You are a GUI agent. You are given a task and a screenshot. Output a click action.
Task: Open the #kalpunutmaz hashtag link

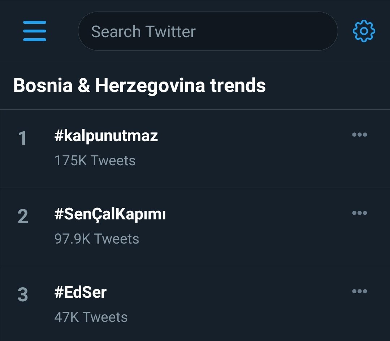[106, 136]
